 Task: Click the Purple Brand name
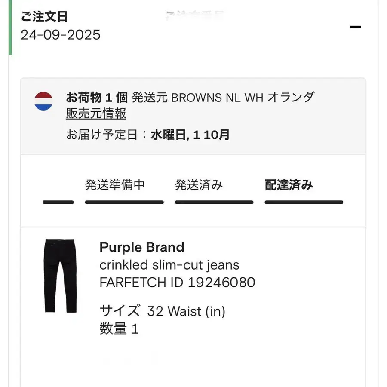142,247
